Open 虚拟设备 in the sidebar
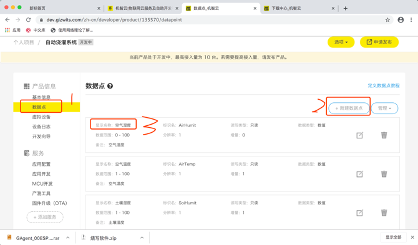Image resolution: width=418 pixels, height=245 pixels. [x=41, y=117]
